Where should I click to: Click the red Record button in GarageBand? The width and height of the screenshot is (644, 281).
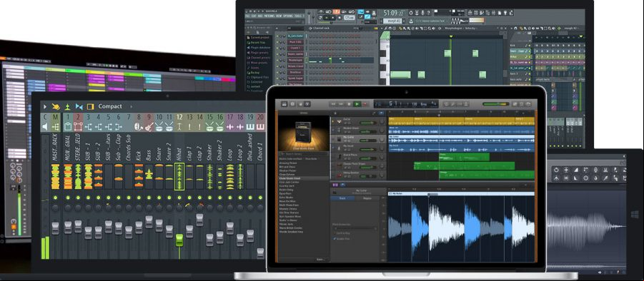(x=365, y=104)
